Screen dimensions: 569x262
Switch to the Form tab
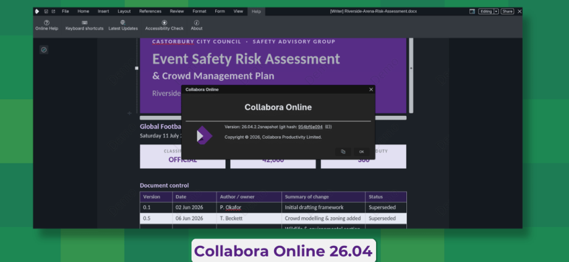pos(220,12)
